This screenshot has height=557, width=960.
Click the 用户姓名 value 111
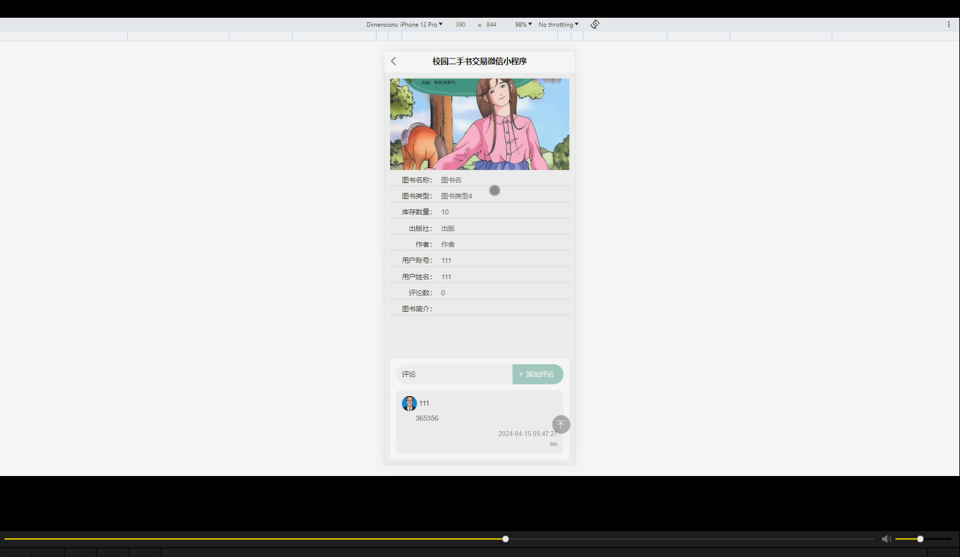coord(446,277)
